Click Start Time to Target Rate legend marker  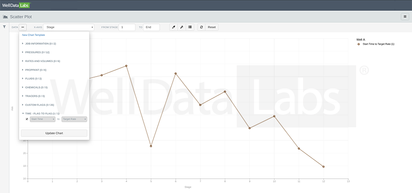358,44
